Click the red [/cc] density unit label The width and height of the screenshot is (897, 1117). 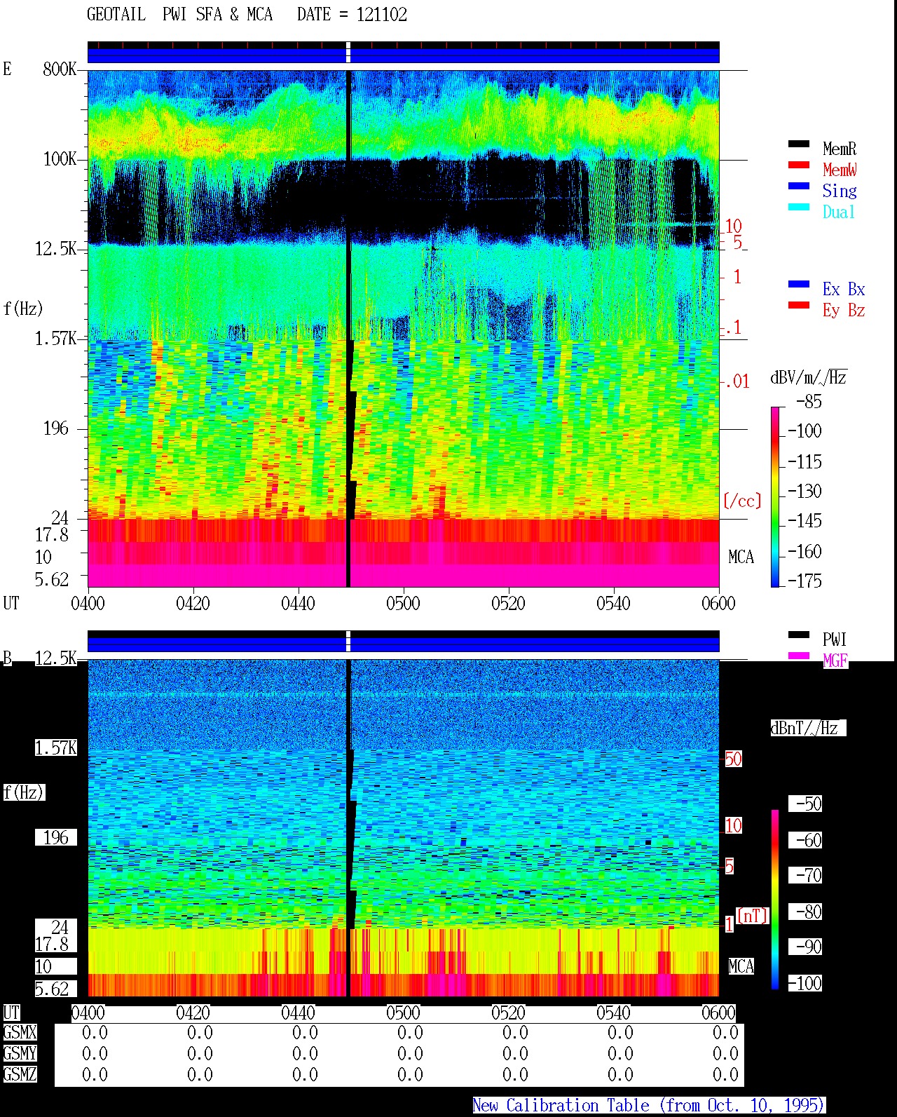coord(742,501)
